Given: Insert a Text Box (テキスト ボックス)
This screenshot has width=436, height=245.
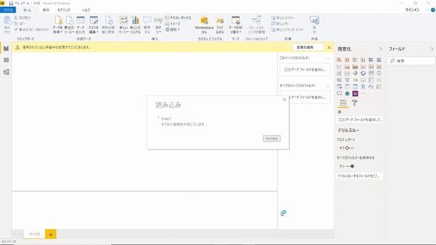Looking at the screenshot, I should coord(178,18).
